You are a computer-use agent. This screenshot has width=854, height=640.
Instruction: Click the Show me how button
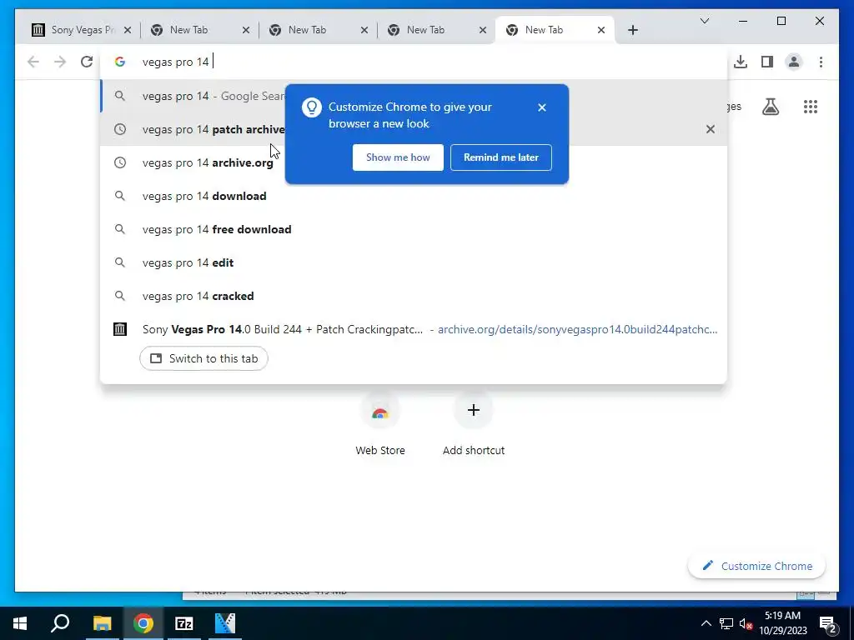click(x=398, y=157)
